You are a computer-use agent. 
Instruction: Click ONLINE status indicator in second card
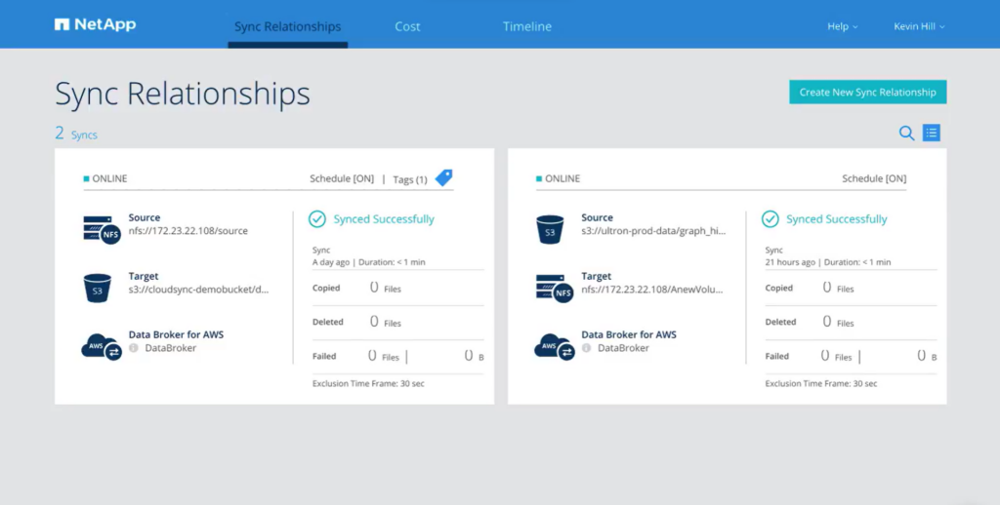[x=558, y=178]
